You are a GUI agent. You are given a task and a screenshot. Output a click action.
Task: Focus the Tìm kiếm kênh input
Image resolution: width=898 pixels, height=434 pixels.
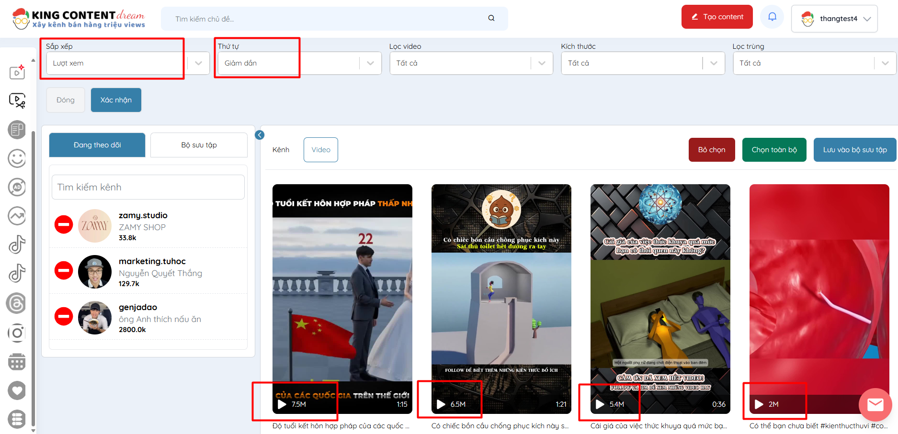click(148, 187)
